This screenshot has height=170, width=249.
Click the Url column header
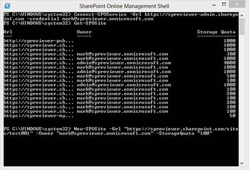[8, 32]
